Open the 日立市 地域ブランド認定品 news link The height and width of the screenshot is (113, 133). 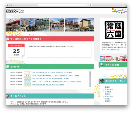[x=50, y=79]
